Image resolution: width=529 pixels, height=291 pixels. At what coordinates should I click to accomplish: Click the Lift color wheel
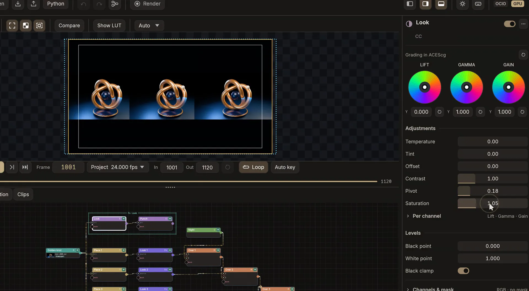click(425, 87)
